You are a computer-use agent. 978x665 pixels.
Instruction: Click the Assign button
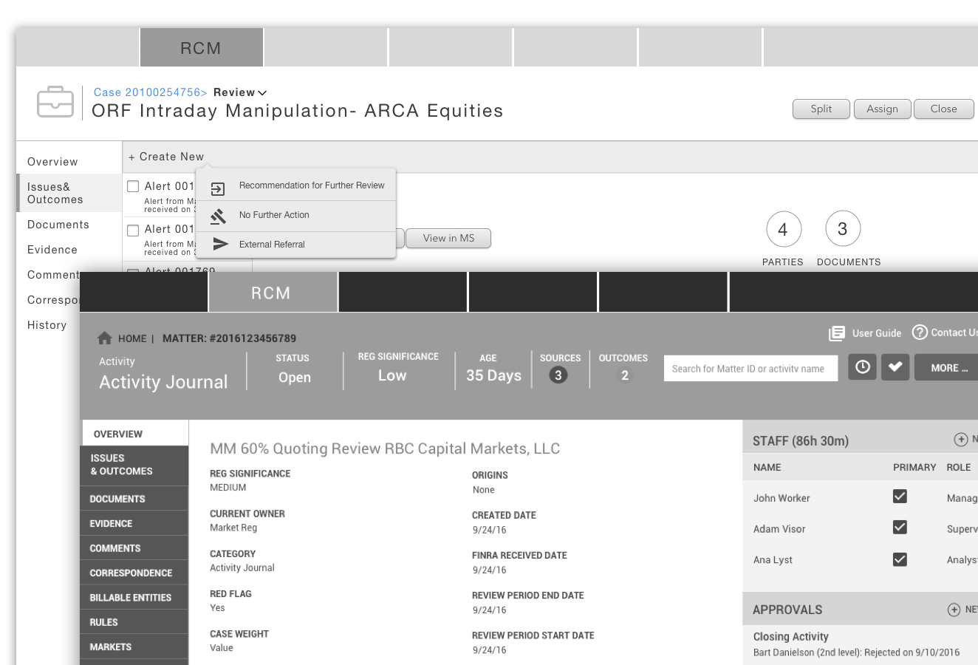click(882, 109)
